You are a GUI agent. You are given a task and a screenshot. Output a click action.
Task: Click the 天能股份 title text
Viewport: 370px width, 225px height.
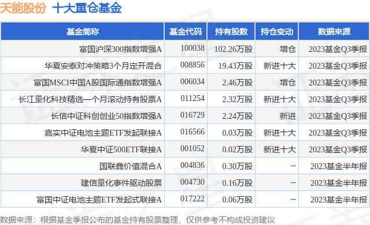[x=23, y=8]
